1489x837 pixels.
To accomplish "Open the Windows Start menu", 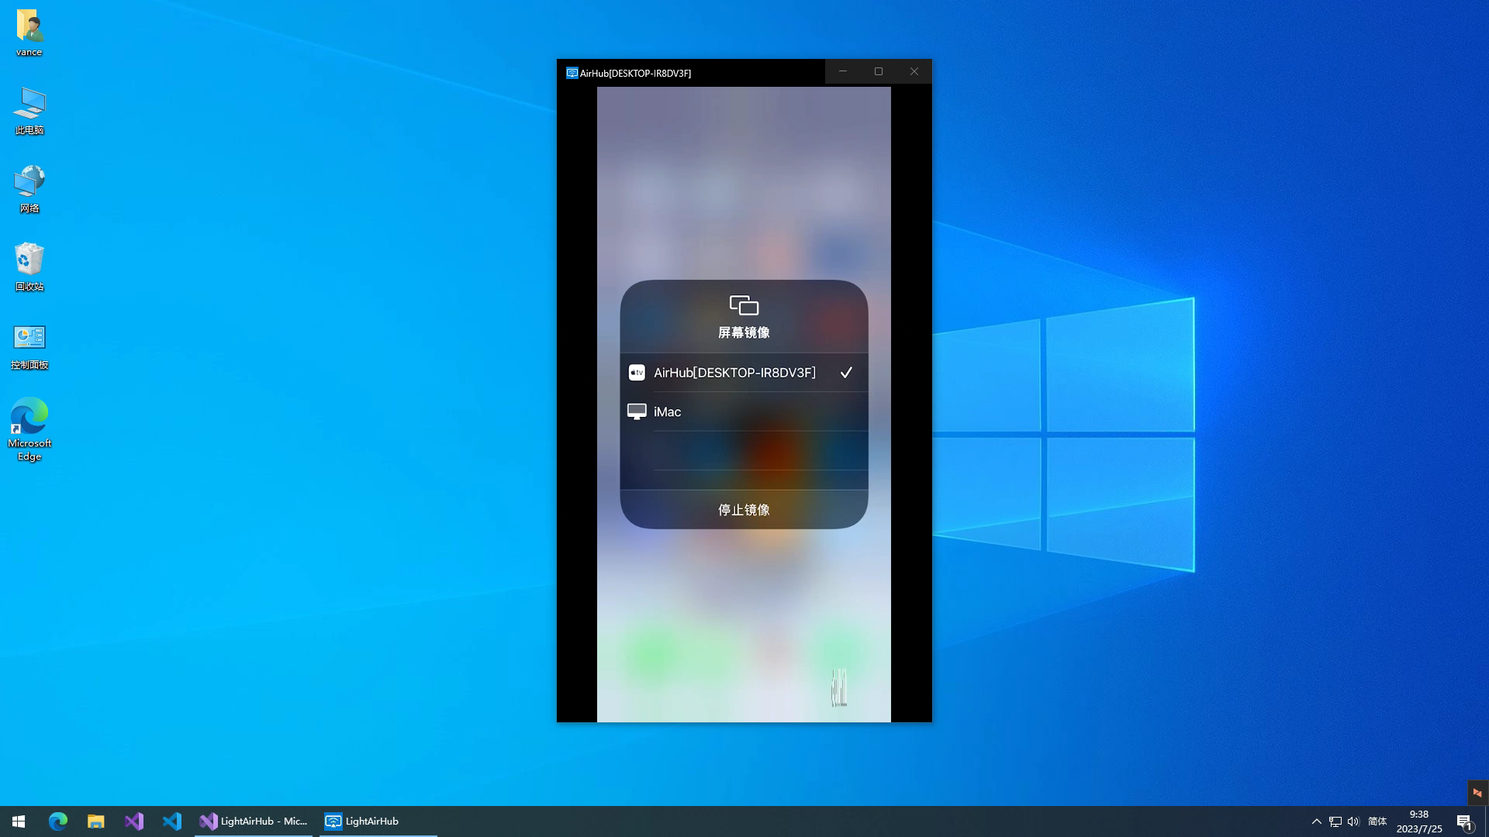I will 19,821.
